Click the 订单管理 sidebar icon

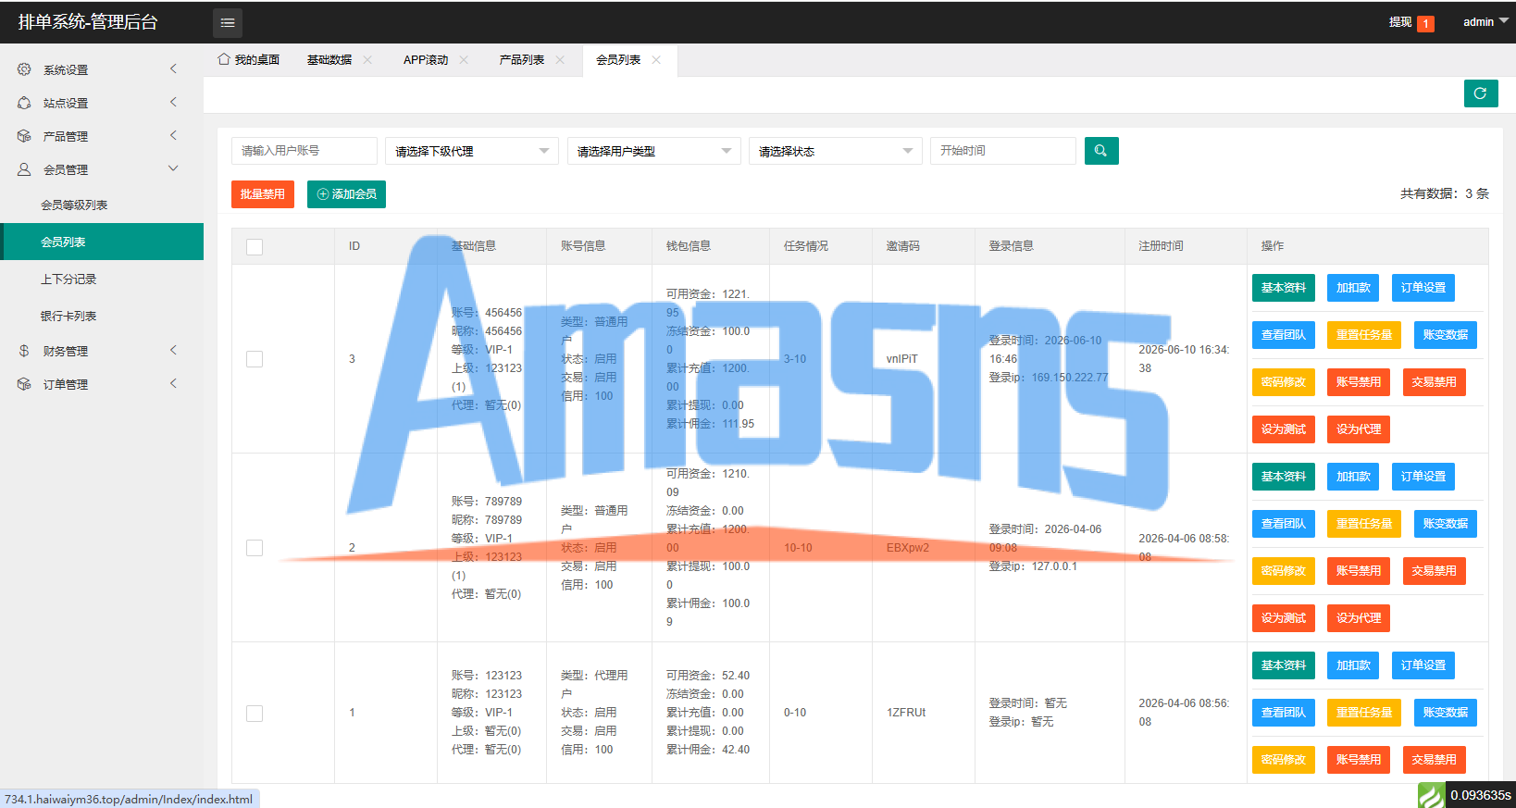(24, 384)
